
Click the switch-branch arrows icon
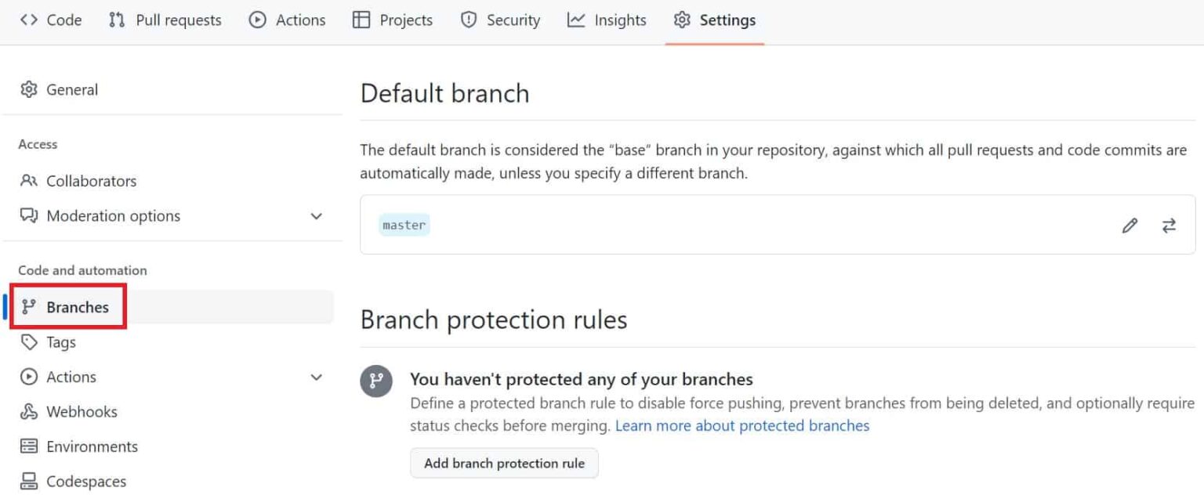point(1169,226)
